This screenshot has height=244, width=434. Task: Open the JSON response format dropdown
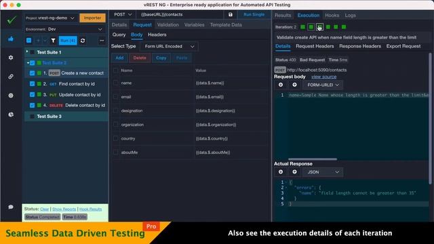[x=323, y=172]
